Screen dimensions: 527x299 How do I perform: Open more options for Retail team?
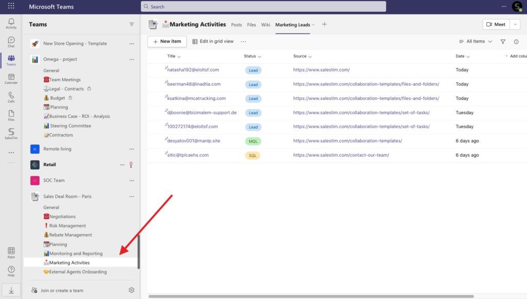point(122,165)
